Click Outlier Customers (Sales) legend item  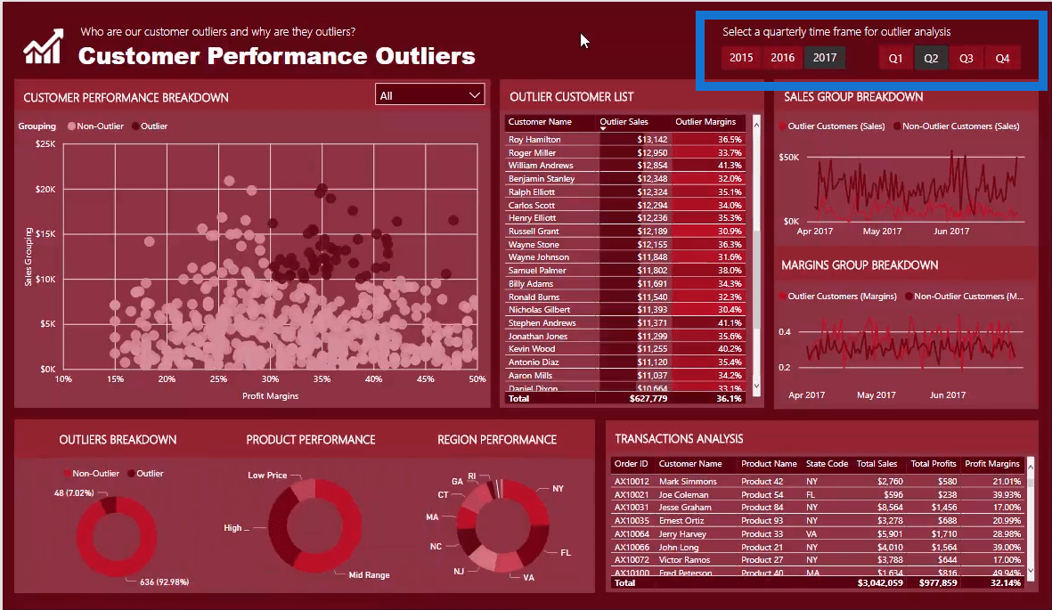point(831,126)
